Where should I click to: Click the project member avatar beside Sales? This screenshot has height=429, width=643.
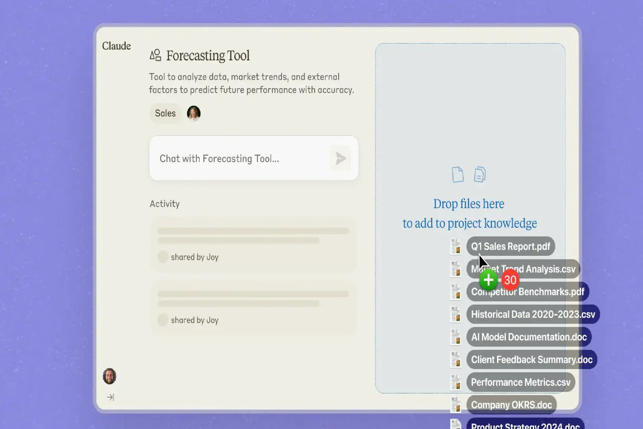[x=194, y=113]
